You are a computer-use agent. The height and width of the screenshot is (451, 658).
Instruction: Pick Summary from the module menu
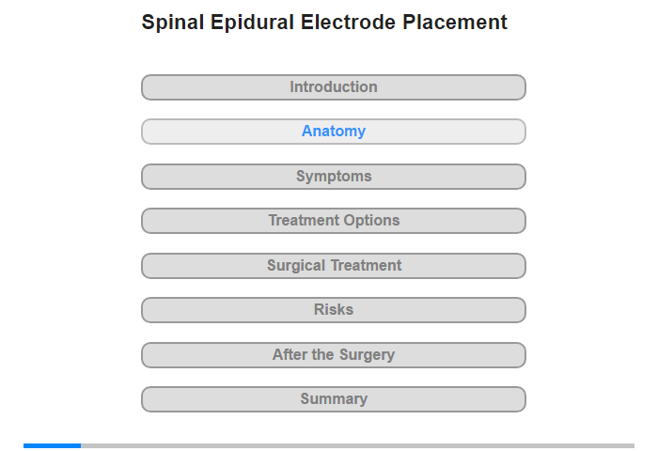click(x=333, y=399)
